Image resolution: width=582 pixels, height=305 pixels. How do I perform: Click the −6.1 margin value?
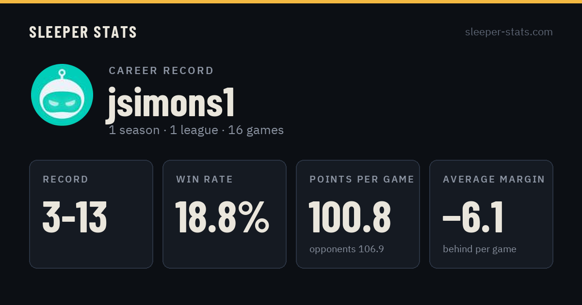click(x=473, y=217)
